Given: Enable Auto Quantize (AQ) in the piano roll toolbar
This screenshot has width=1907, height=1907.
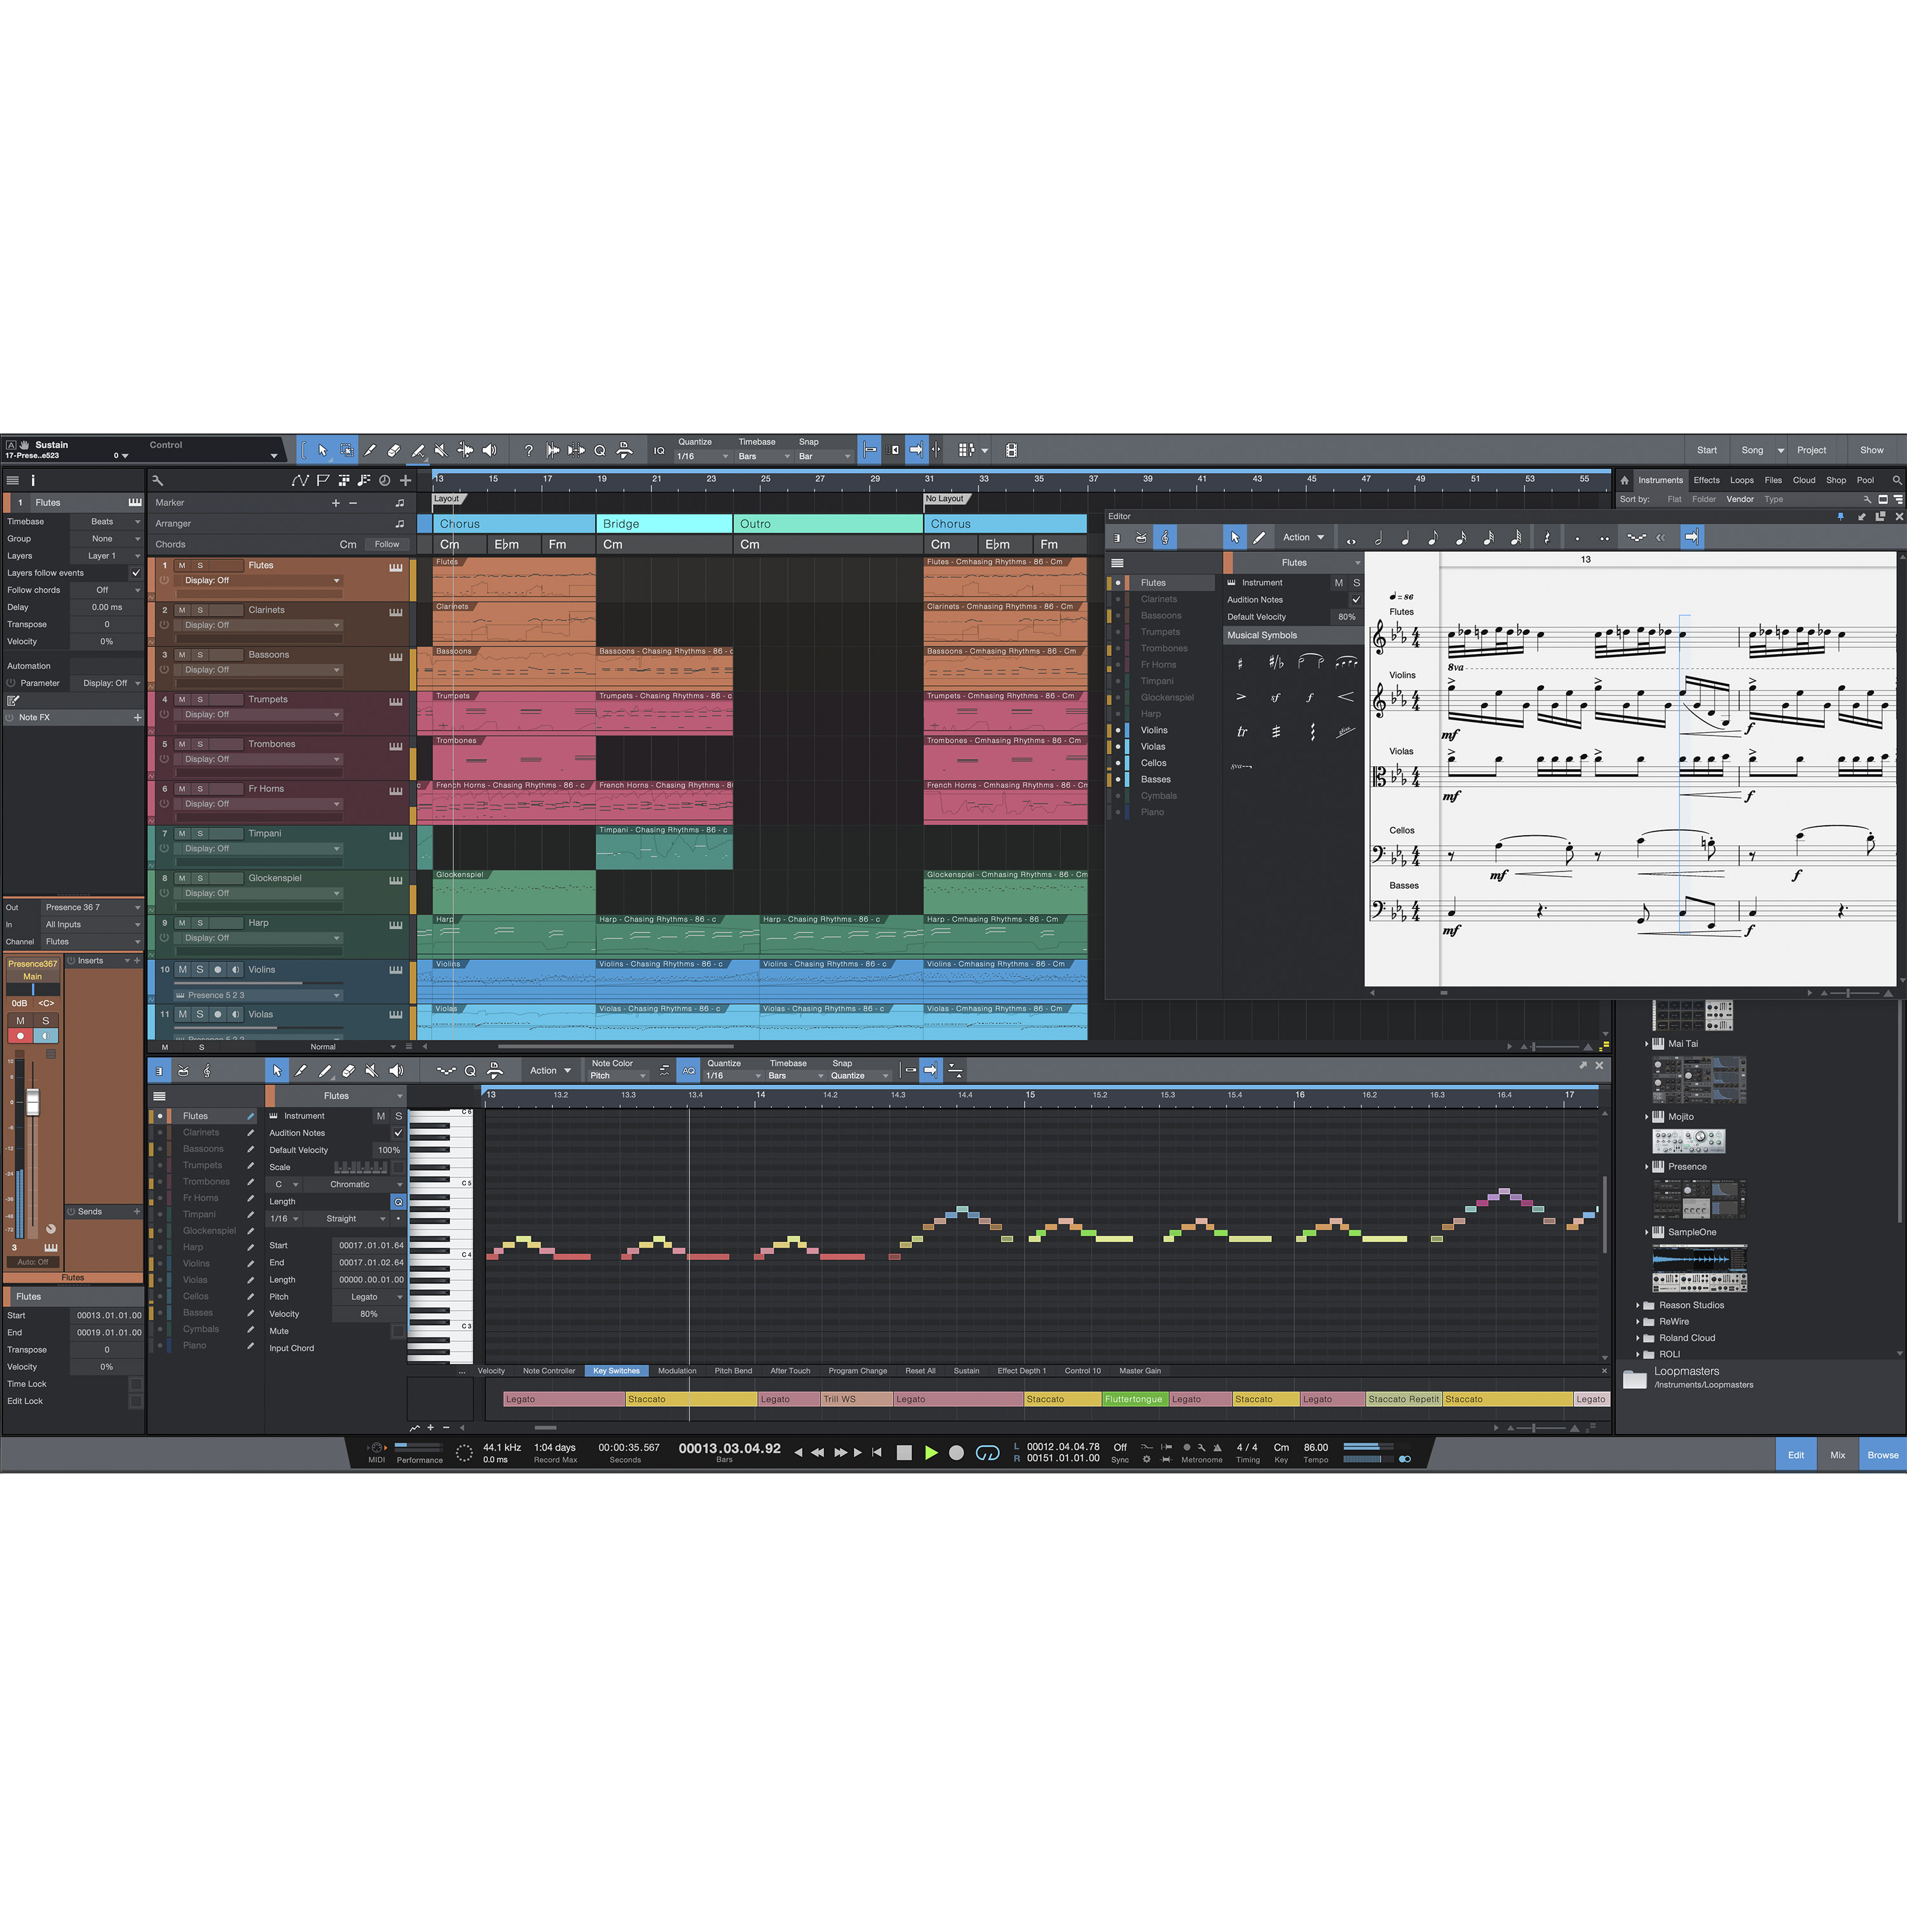Looking at the screenshot, I should tap(689, 1070).
